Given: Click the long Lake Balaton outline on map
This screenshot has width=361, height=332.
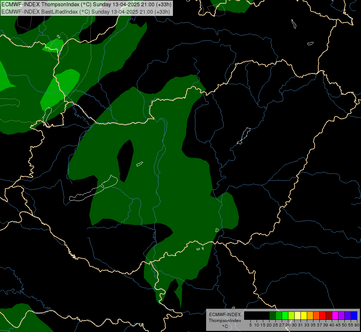Looking at the screenshot, I should [x=93, y=188].
